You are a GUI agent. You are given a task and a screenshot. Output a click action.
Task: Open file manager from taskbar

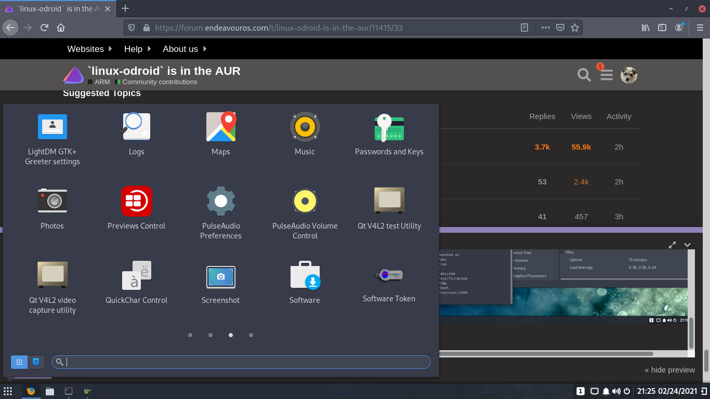coord(50,391)
